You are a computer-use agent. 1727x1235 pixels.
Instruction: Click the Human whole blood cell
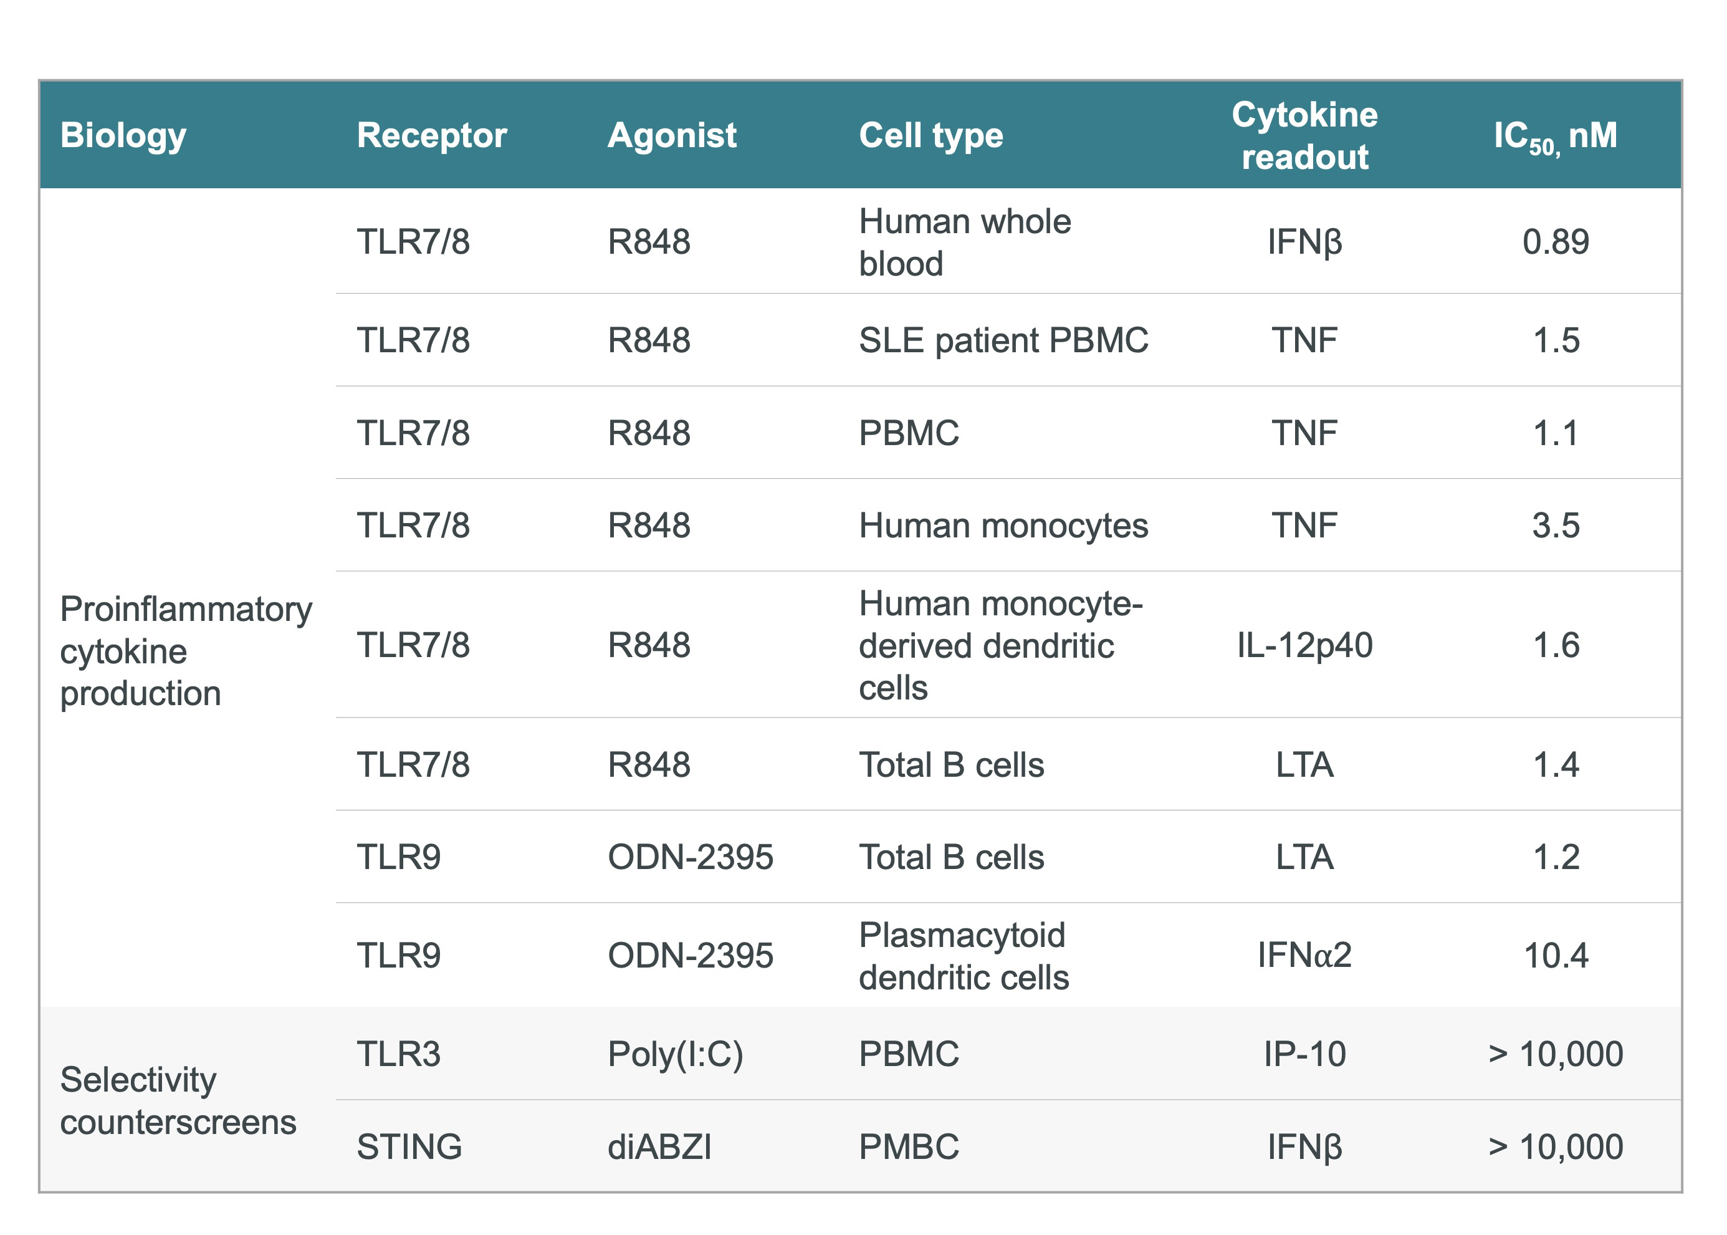coord(964,243)
